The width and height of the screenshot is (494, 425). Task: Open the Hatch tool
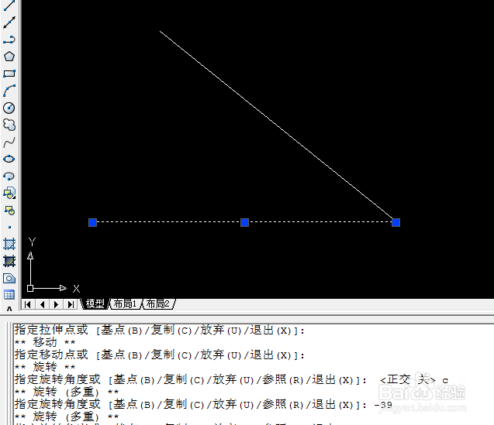point(9,244)
